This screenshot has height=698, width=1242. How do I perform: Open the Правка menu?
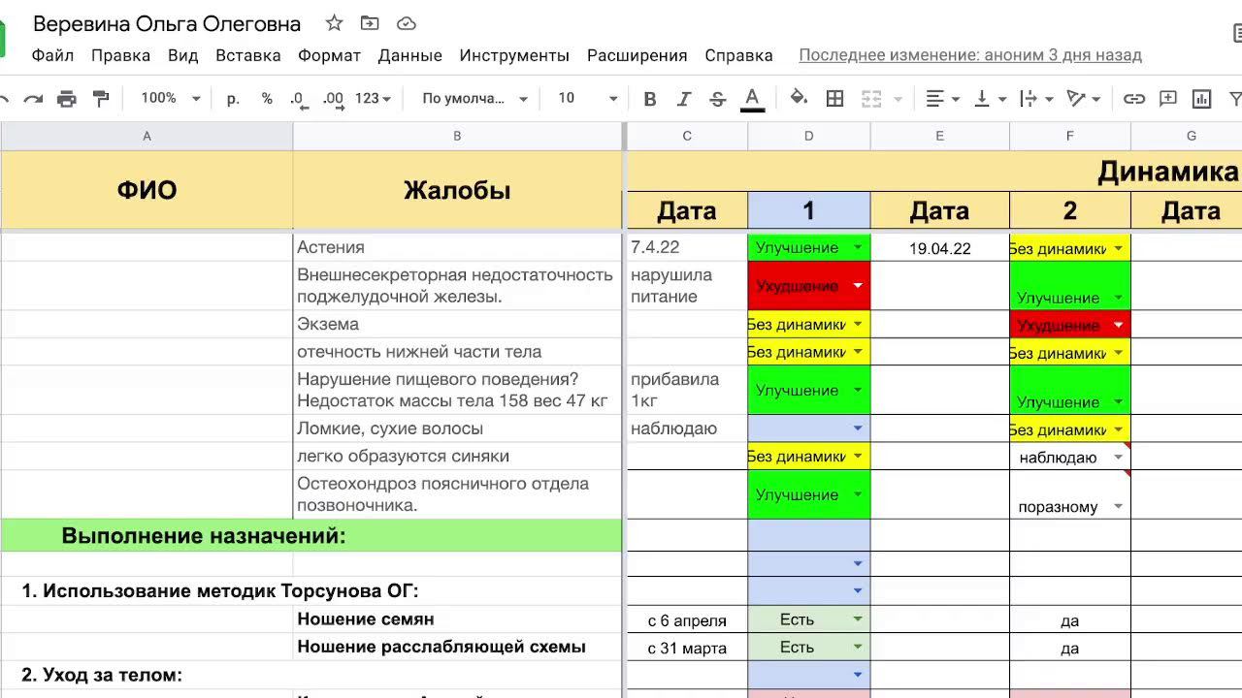(120, 55)
